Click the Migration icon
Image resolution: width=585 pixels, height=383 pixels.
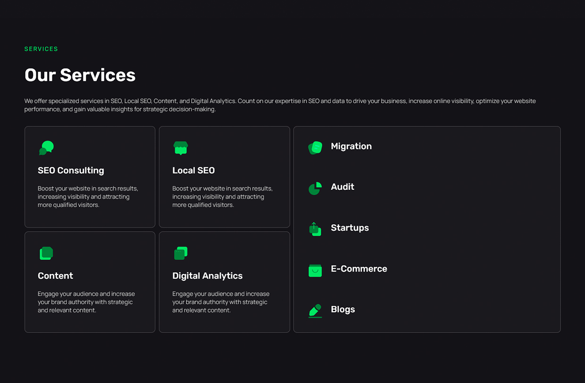[315, 148]
